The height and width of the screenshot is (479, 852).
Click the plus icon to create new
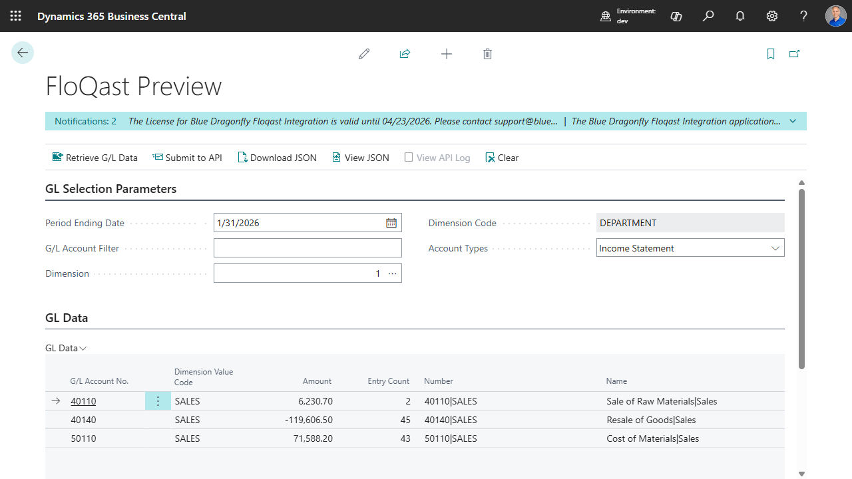[x=447, y=54]
